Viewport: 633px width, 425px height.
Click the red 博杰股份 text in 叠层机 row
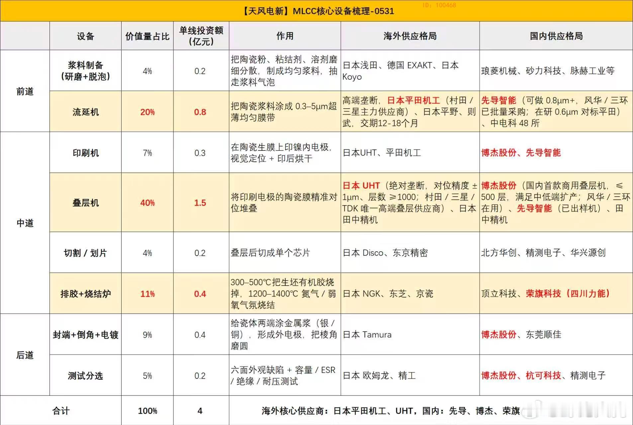[498, 186]
